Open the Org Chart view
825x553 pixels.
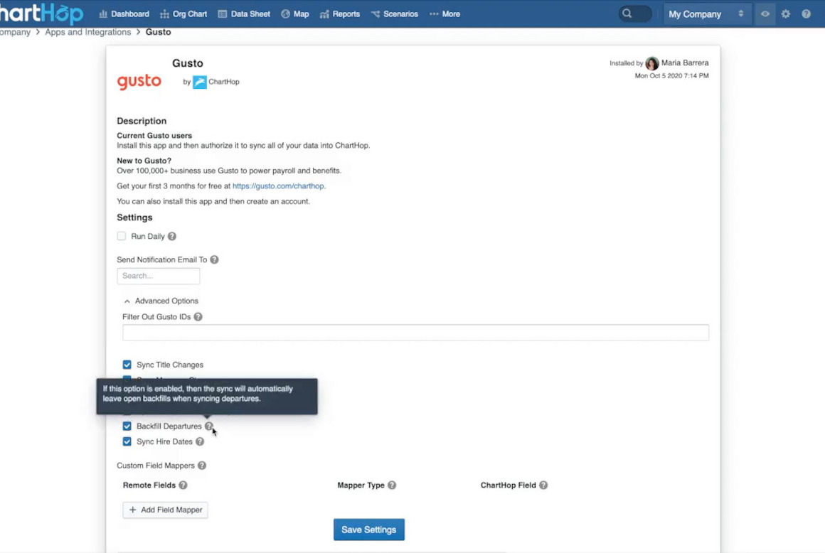(x=183, y=14)
